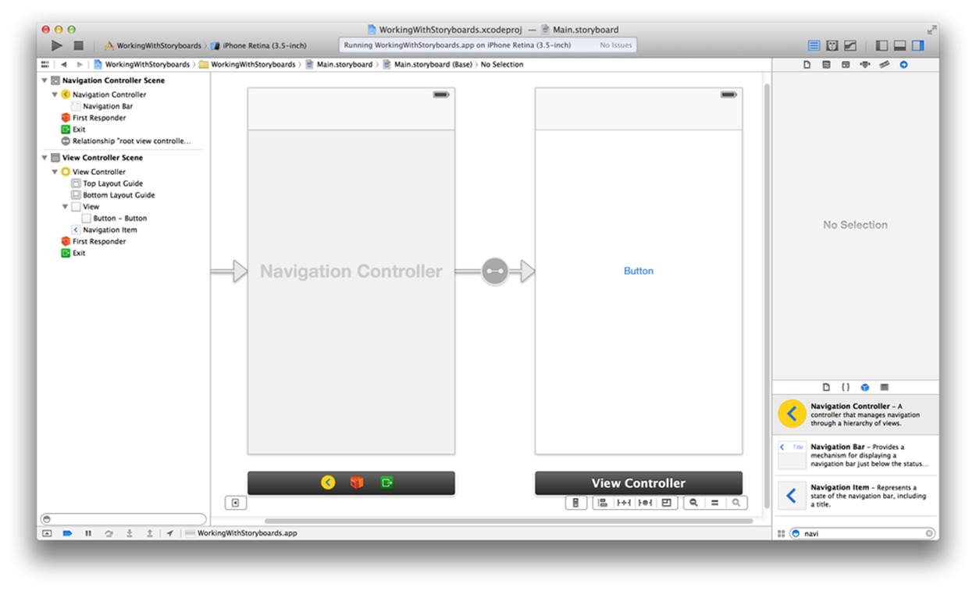
Task: Toggle the Debug area visibility
Action: pos(900,46)
